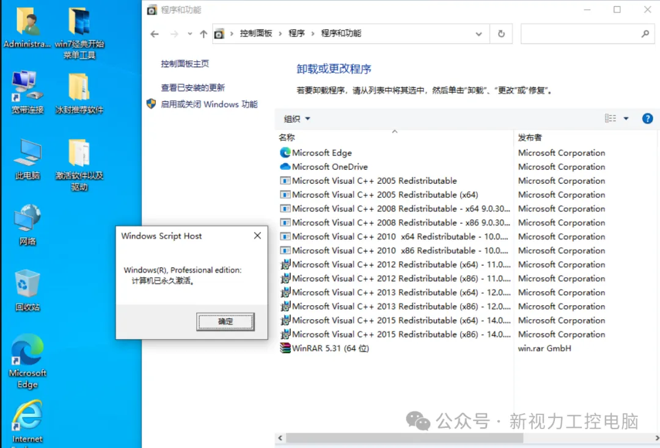660x448 pixels.
Task: Click the Visual C++ 2005 Redistributable icon
Action: point(285,181)
